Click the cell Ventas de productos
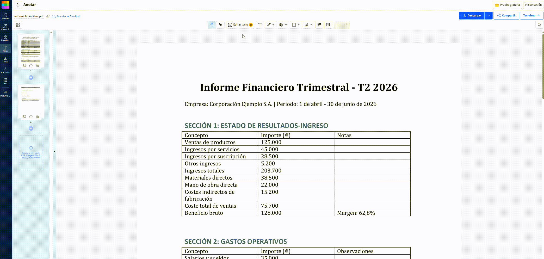This screenshot has height=259, width=544. click(220, 142)
